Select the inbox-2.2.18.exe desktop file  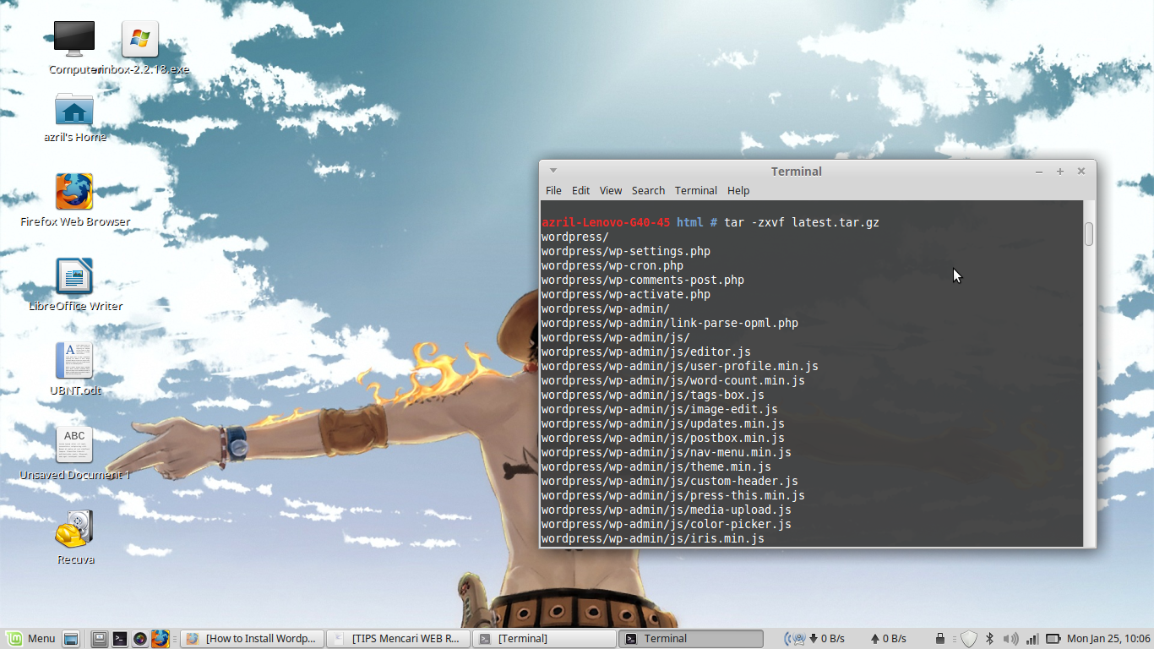point(140,40)
